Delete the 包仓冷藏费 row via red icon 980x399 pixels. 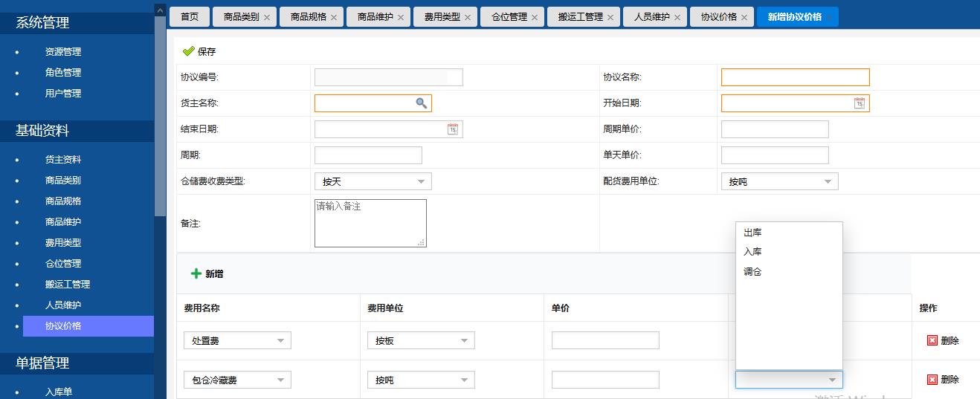click(x=932, y=380)
